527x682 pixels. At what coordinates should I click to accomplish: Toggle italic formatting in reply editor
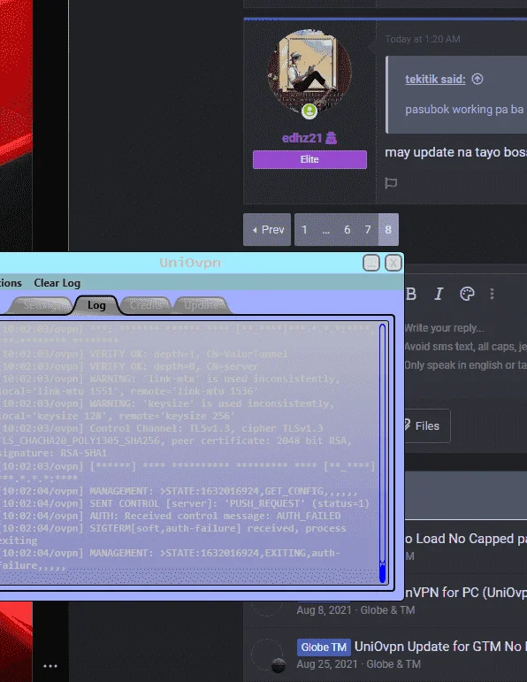pos(439,295)
